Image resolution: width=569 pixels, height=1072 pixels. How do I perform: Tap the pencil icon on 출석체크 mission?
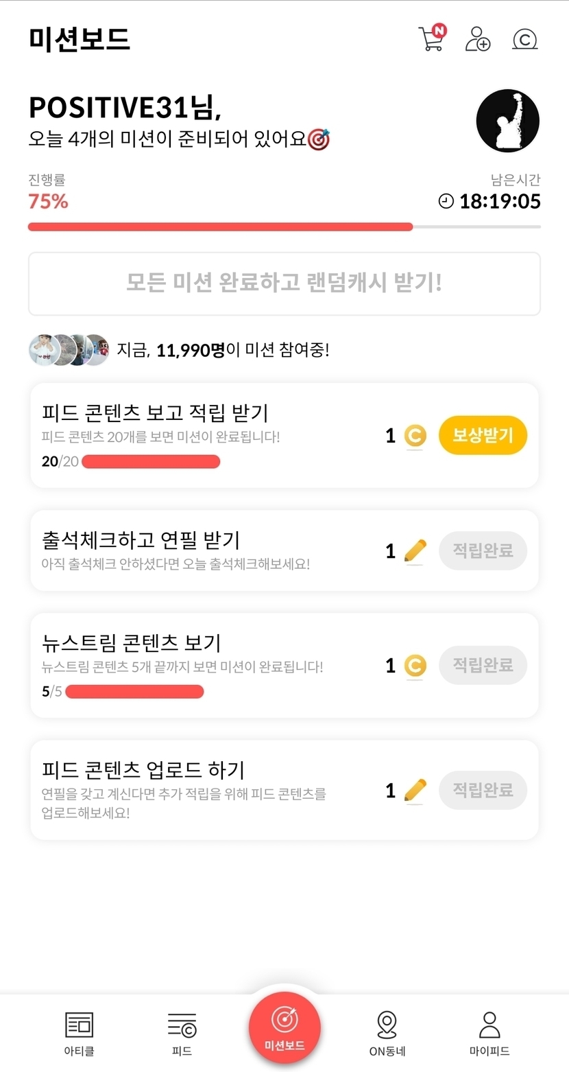(415, 550)
